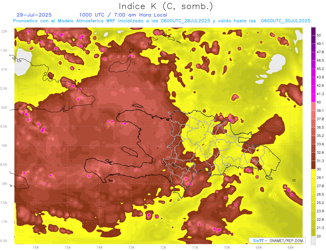Click the bright magenta color bar segment between 40 and 41.3
Image resolution: width=326 pixels, height=251 pixels.
pos(313,98)
